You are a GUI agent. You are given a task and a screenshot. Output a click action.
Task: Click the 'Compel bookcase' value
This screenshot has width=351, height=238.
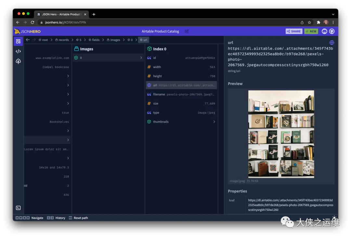pyautogui.click(x=56, y=67)
